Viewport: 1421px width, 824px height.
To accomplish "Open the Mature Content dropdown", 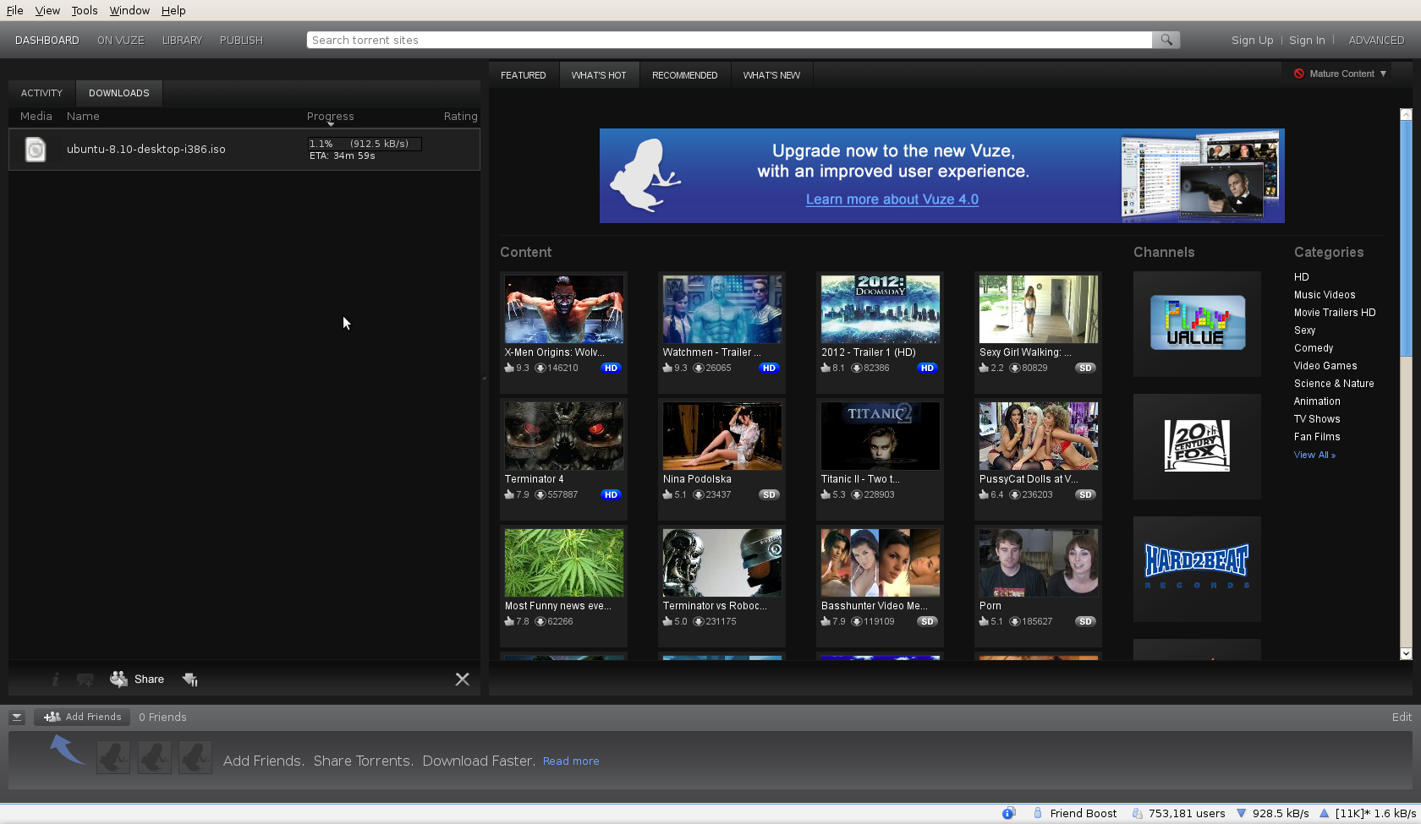I will coord(1341,74).
